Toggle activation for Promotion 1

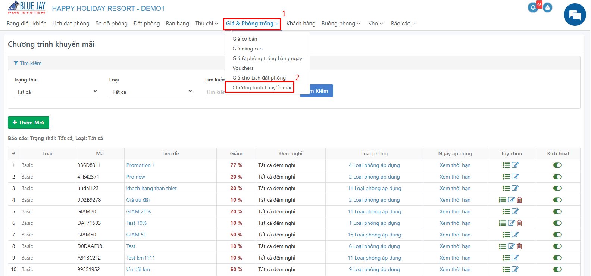point(557,165)
